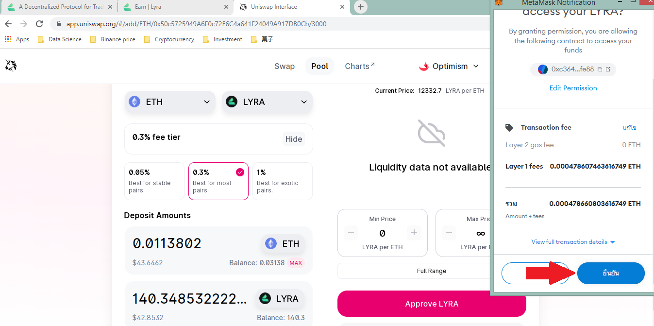
Task: Expand the Optimism network dropdown
Action: click(x=449, y=67)
